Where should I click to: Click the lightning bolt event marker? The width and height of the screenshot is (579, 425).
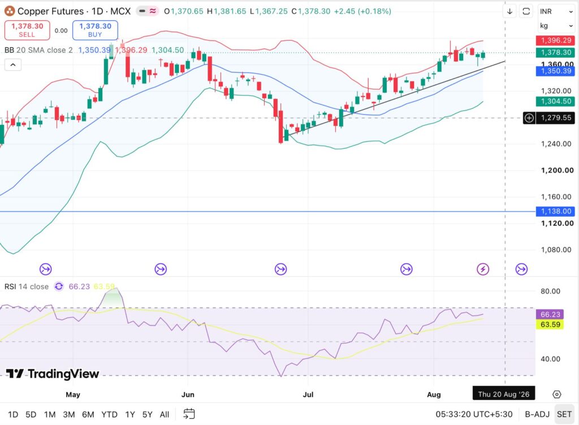(483, 269)
